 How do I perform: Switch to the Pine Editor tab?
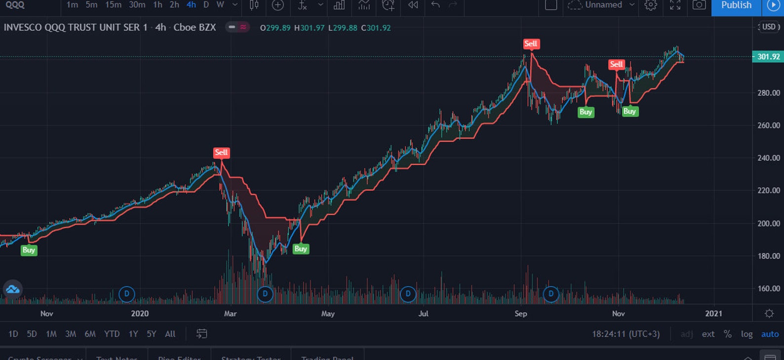click(x=179, y=358)
